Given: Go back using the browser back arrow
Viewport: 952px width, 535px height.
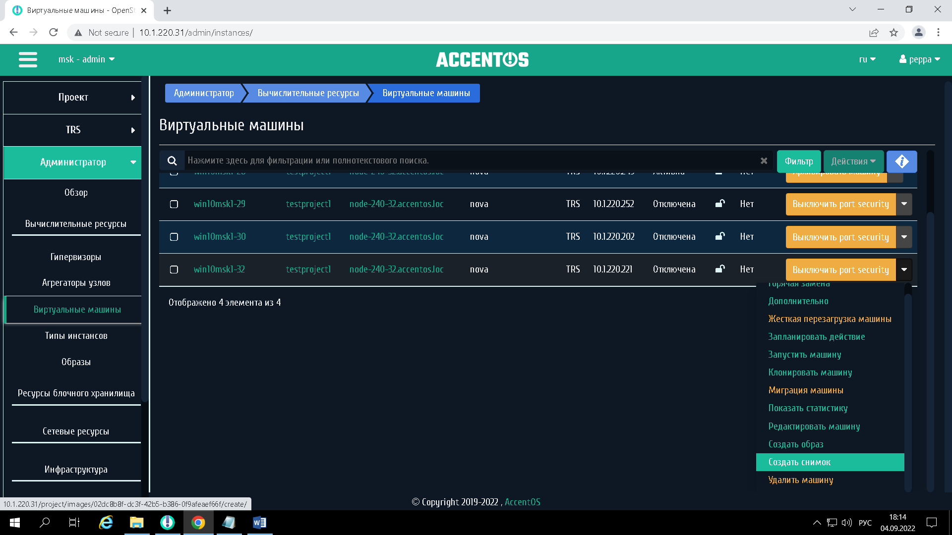Looking at the screenshot, I should point(13,32).
